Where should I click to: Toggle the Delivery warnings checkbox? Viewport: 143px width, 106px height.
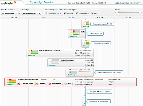point(65,13)
